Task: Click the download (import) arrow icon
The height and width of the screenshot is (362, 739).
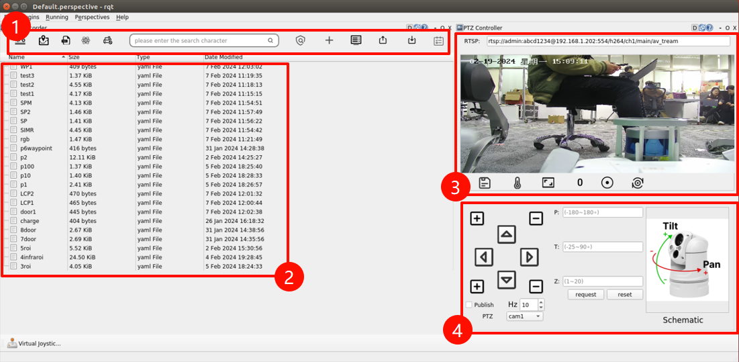Action: click(411, 40)
